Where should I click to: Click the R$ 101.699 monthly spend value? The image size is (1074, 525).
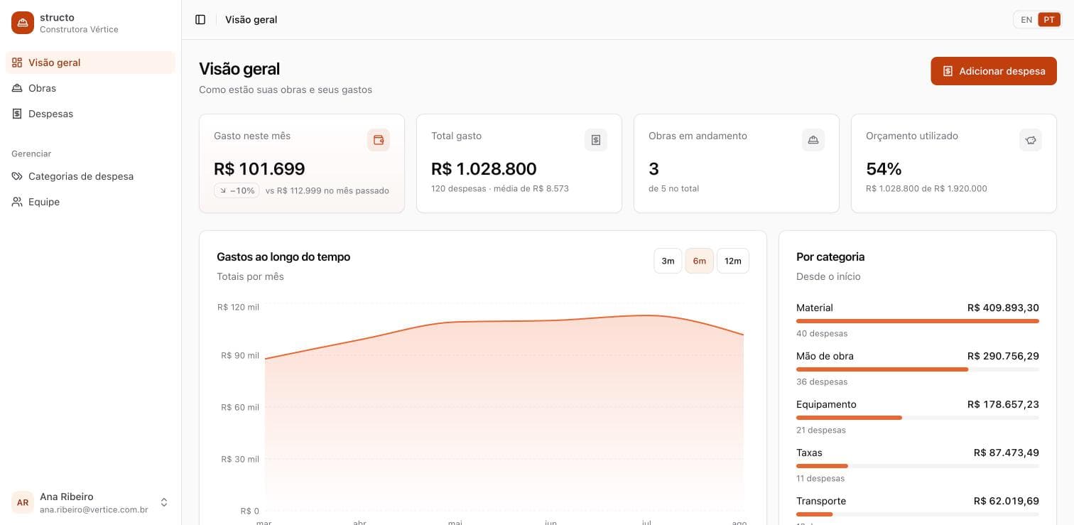click(259, 169)
